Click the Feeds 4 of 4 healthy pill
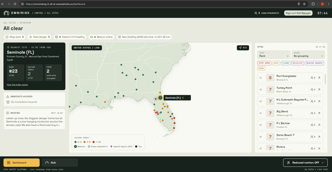Screen dimensions: 332x172 [70, 37]
